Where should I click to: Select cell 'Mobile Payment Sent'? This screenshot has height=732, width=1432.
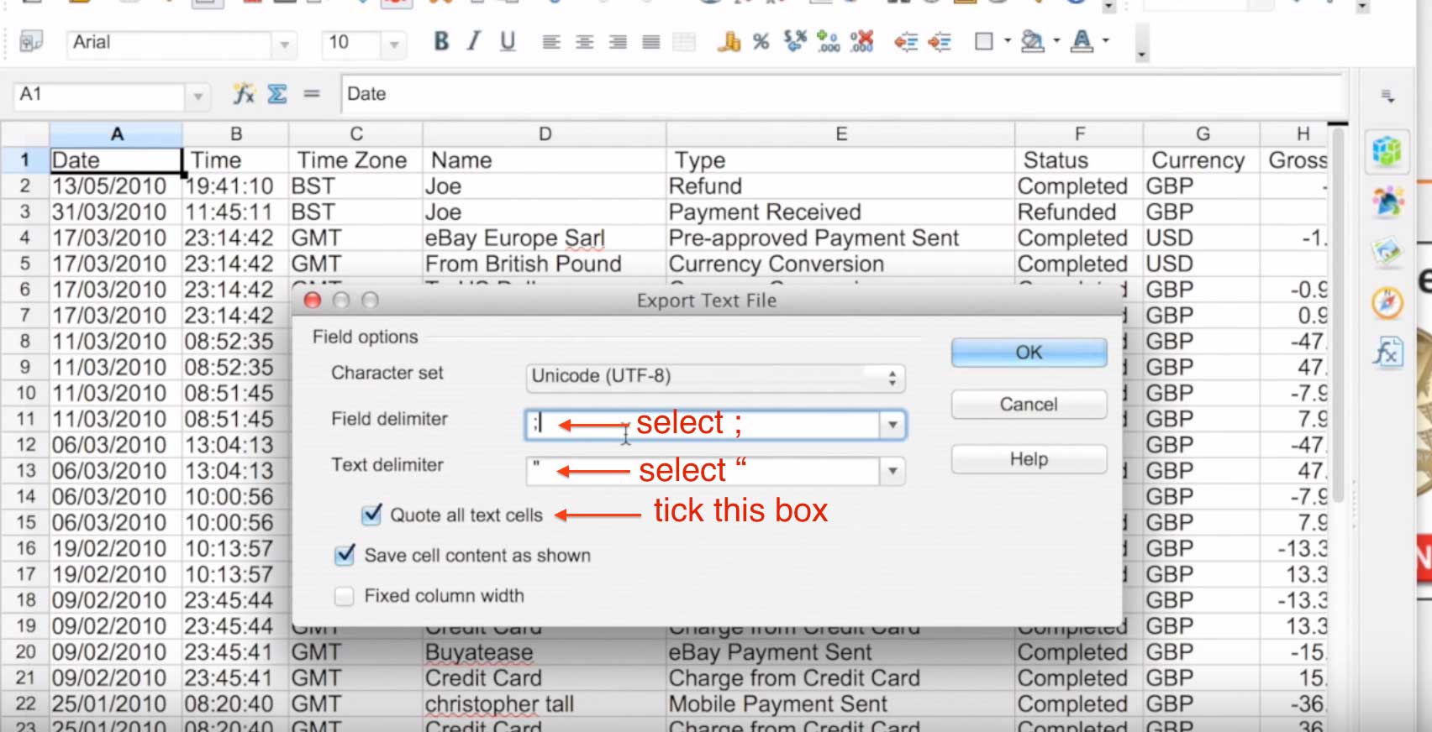[840, 704]
